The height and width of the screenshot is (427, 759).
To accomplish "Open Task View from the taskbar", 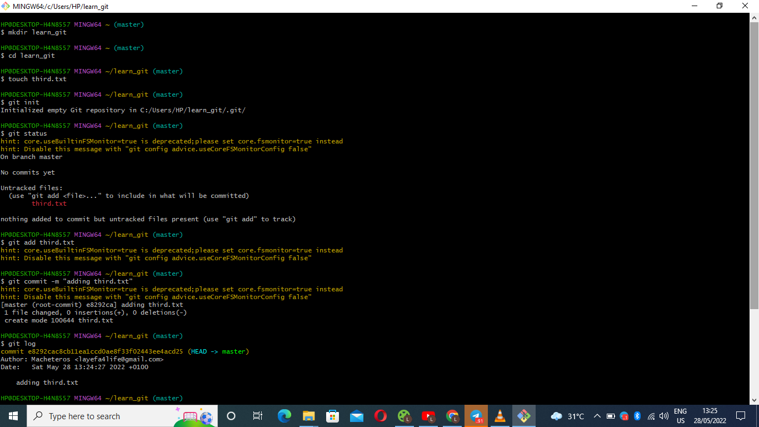I will (x=257, y=416).
